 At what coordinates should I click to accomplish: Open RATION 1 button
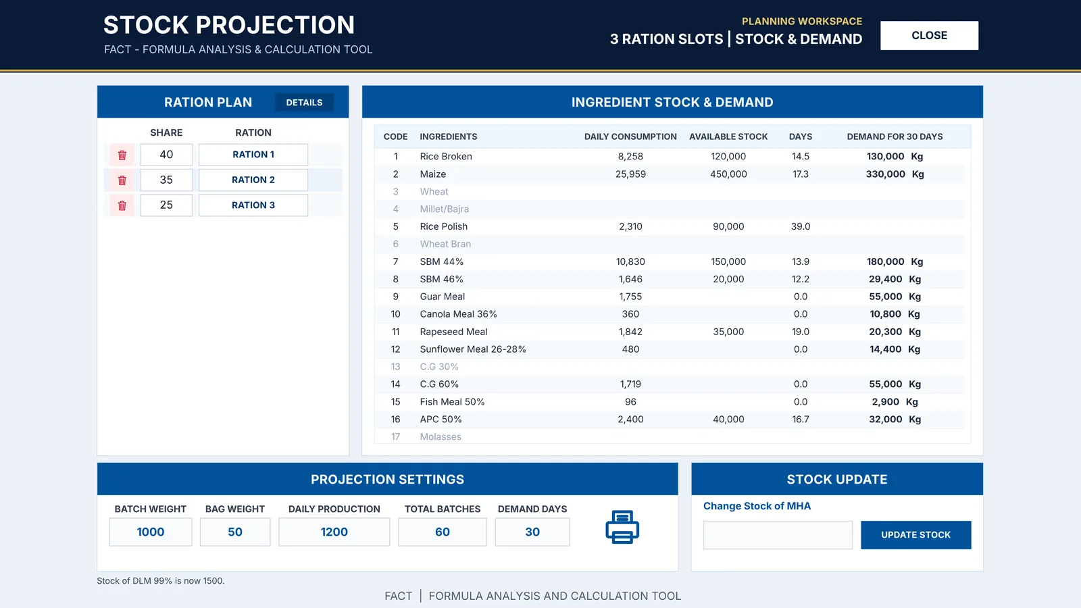pos(253,155)
